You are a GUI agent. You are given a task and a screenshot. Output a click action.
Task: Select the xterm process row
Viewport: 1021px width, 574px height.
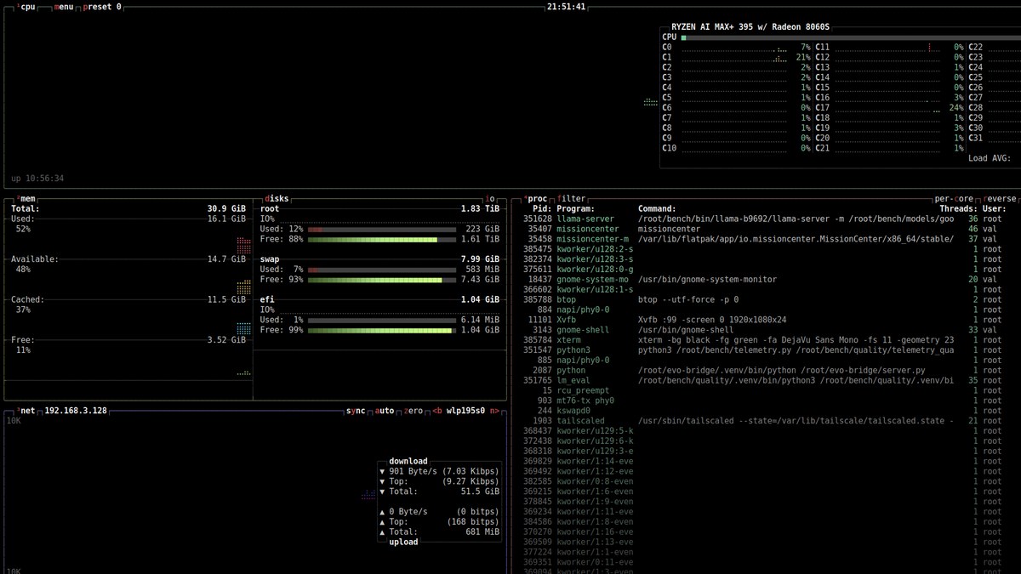tap(765, 340)
